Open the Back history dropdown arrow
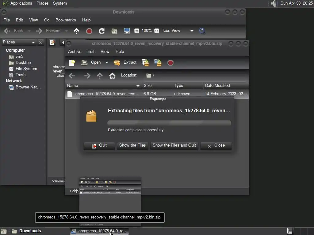The height and width of the screenshot is (235, 314). click(29, 31)
